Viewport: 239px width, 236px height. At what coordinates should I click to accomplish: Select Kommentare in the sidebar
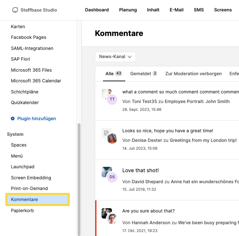(38, 199)
